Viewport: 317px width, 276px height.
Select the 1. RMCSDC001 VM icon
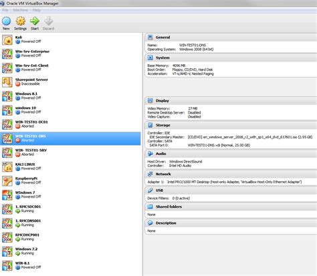click(x=7, y=209)
